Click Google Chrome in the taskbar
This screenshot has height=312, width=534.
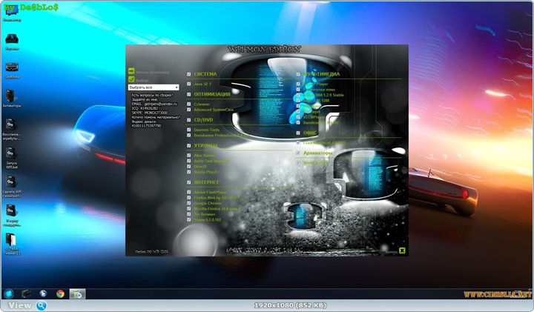point(59,294)
